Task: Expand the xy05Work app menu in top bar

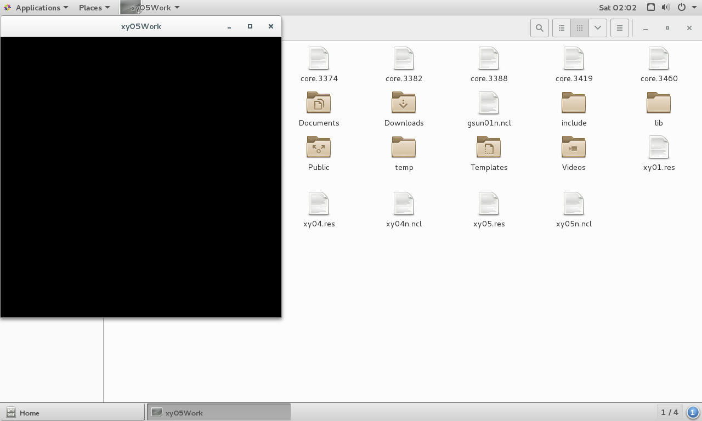Action: point(155,8)
